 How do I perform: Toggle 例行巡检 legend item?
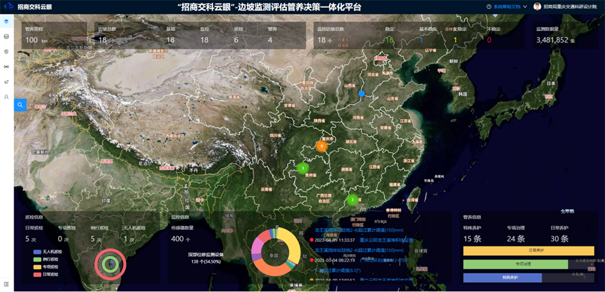click(x=45, y=259)
